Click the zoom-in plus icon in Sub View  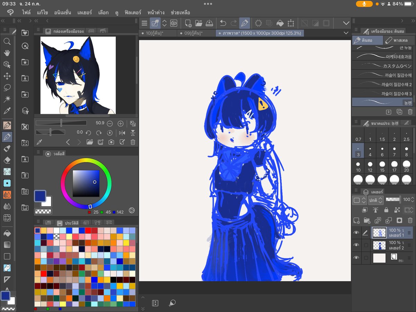click(x=121, y=123)
